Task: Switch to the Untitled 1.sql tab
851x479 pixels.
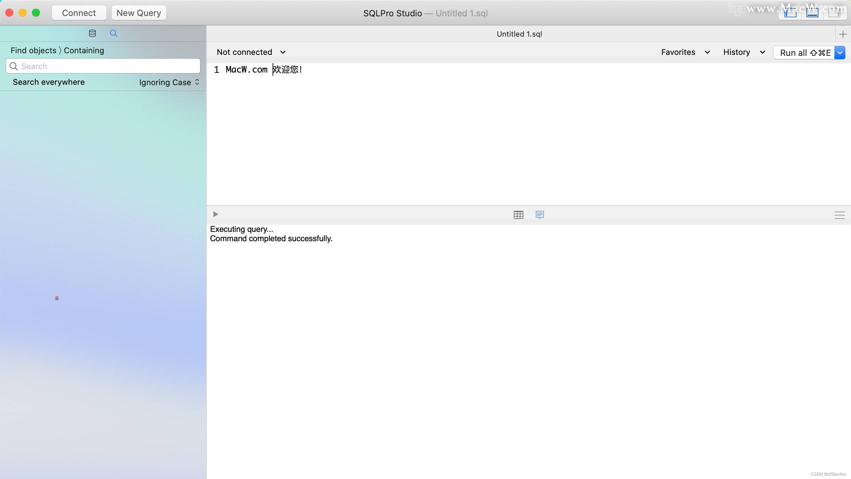Action: (519, 34)
